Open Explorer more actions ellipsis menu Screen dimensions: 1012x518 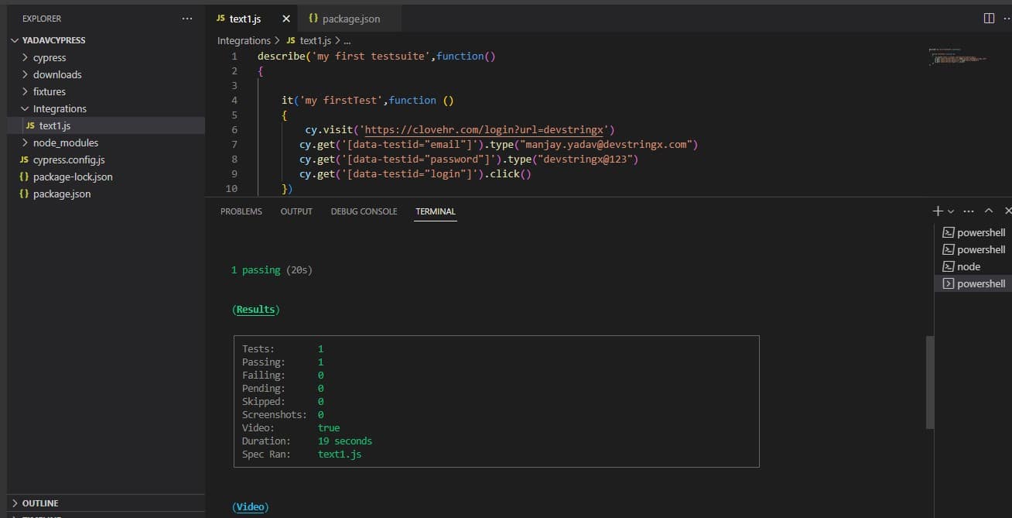[x=187, y=19]
